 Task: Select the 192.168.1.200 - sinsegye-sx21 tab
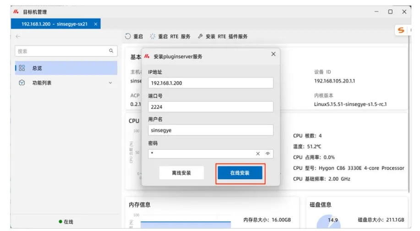[x=56, y=24]
